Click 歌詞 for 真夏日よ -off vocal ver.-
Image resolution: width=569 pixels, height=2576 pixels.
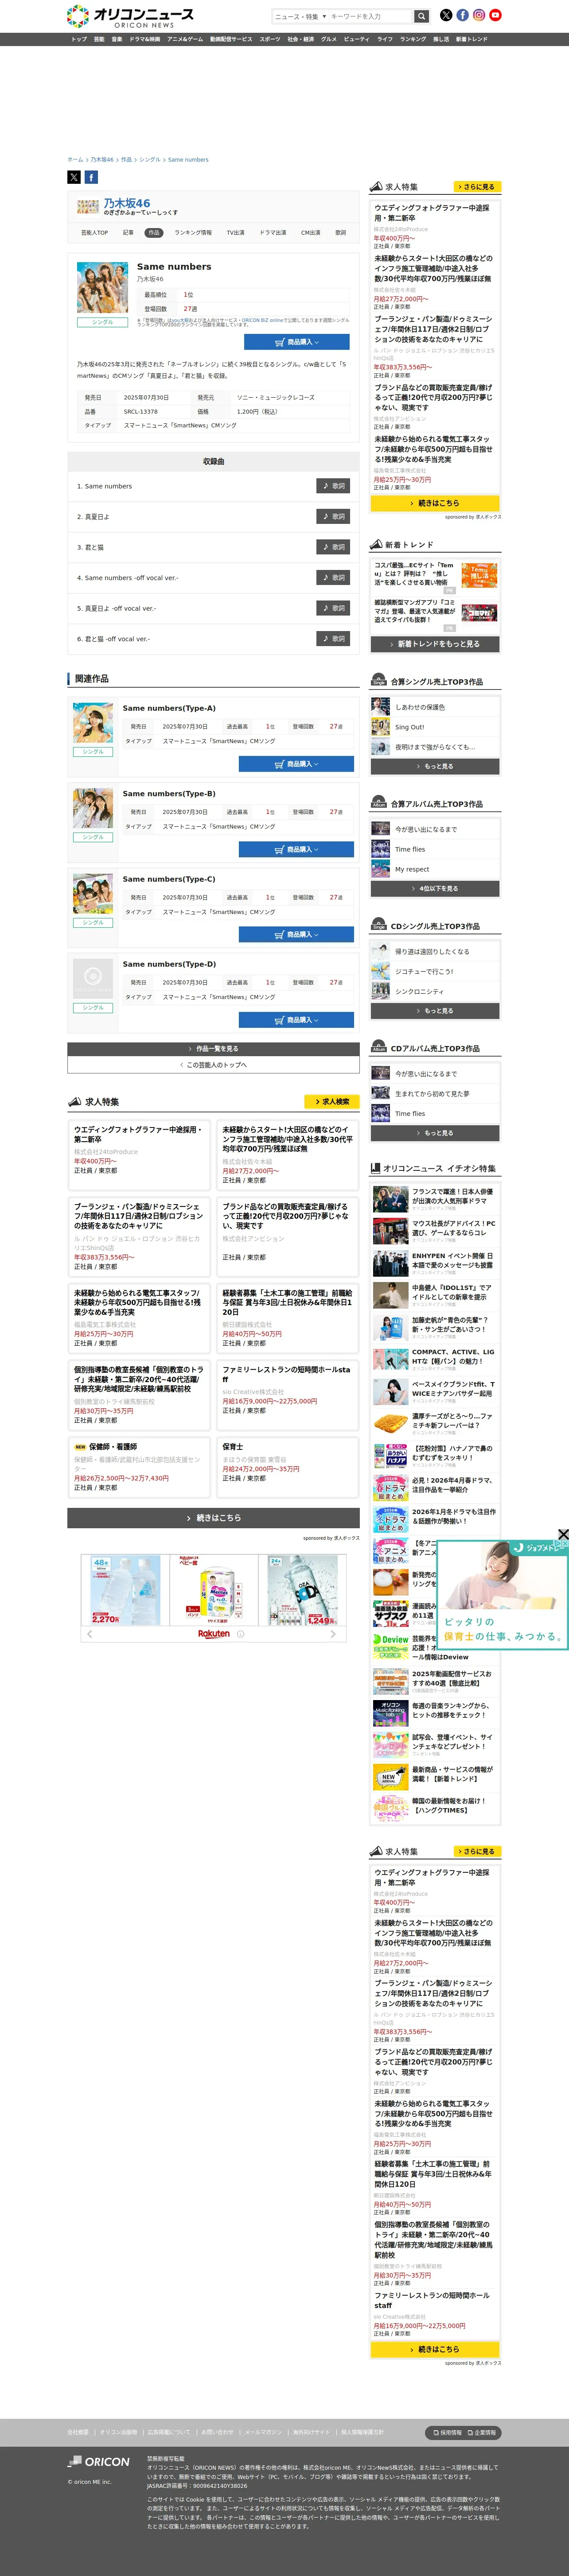click(x=333, y=608)
